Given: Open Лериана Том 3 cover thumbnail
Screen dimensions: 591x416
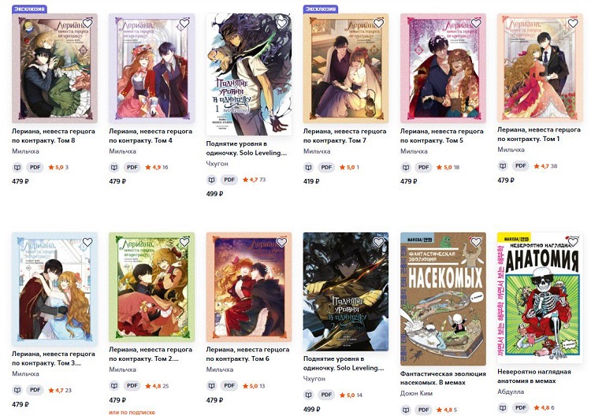Looking at the screenshot, I should click(x=54, y=288).
